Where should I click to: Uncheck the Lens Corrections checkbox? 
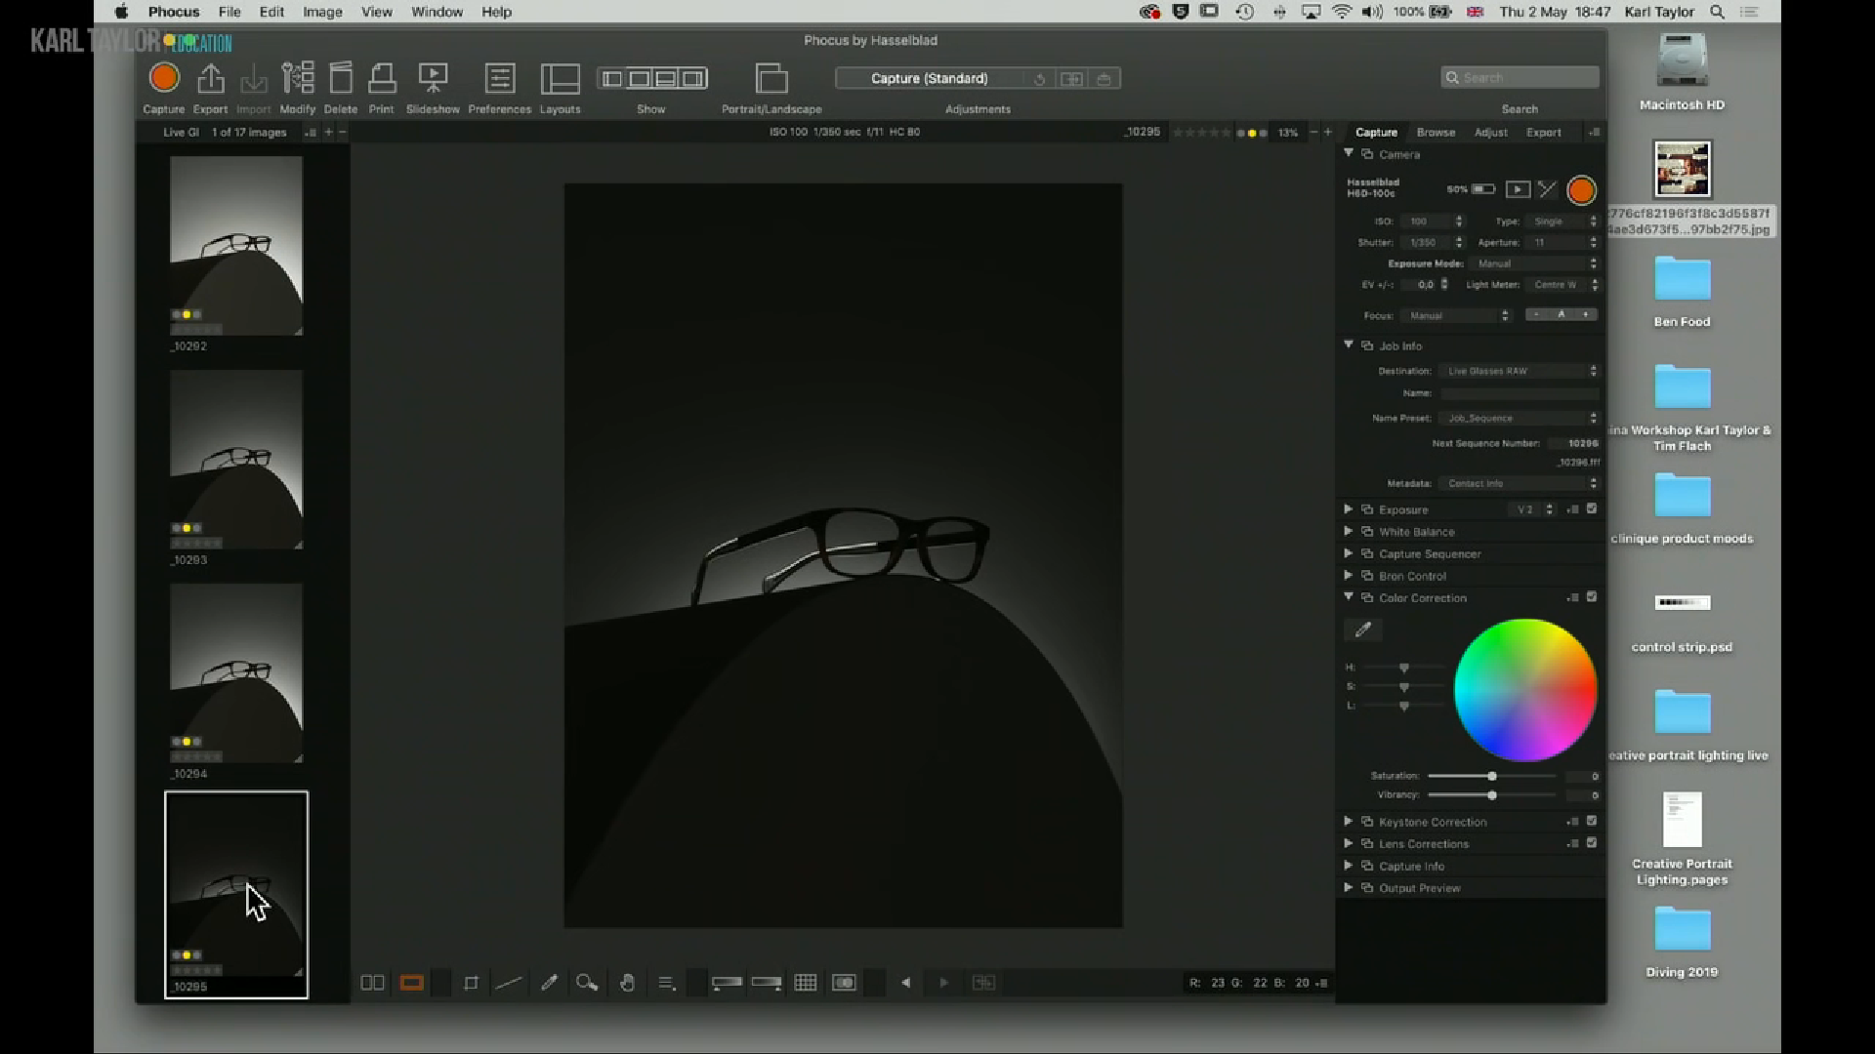click(x=1592, y=843)
